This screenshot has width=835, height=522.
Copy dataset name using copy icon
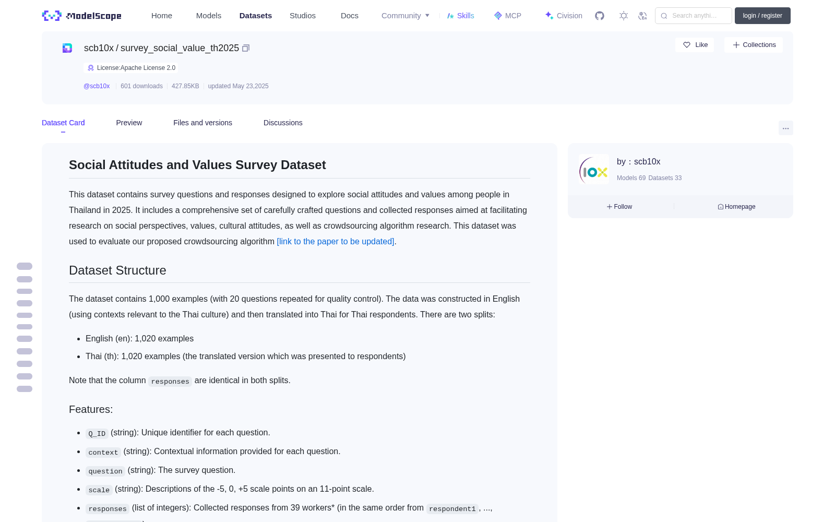coord(246,48)
